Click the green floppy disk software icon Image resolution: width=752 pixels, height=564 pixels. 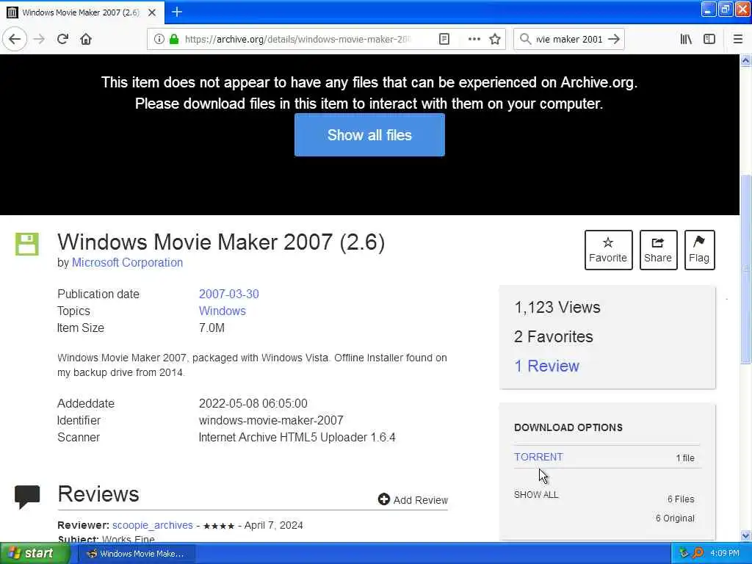click(x=27, y=244)
